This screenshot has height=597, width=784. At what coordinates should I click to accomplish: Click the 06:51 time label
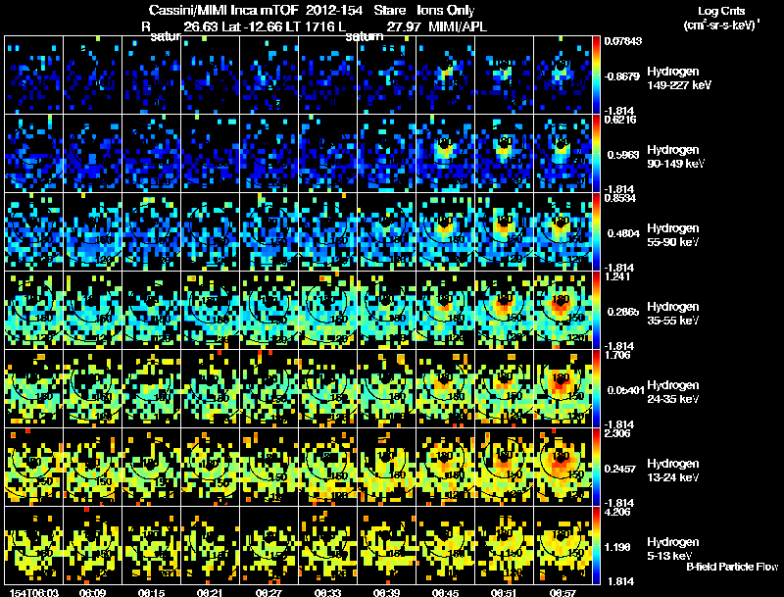coord(504,592)
